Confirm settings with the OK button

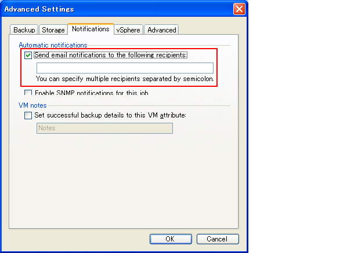click(x=171, y=239)
